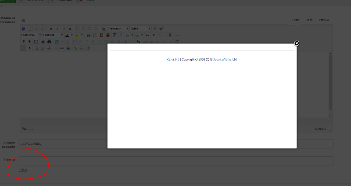
Task: Toggle the visual aid grid icon
Action: [23, 48]
